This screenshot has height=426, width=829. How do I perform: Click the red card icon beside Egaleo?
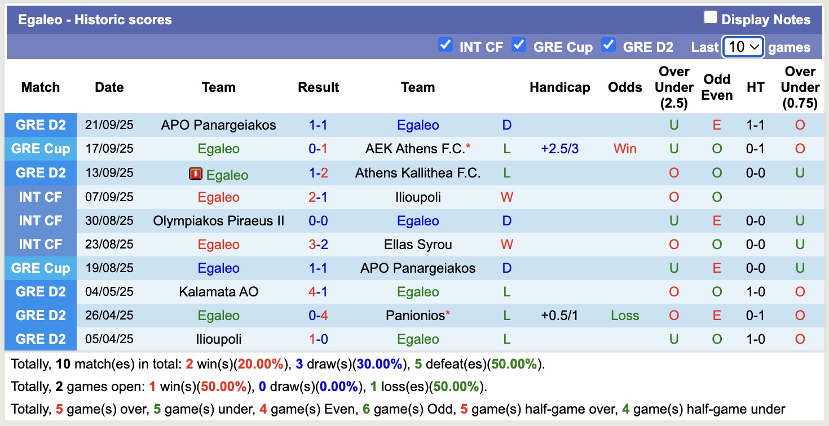coord(195,174)
